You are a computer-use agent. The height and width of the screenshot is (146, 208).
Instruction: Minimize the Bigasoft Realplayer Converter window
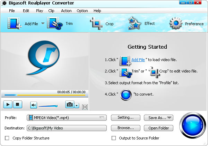(183, 2)
